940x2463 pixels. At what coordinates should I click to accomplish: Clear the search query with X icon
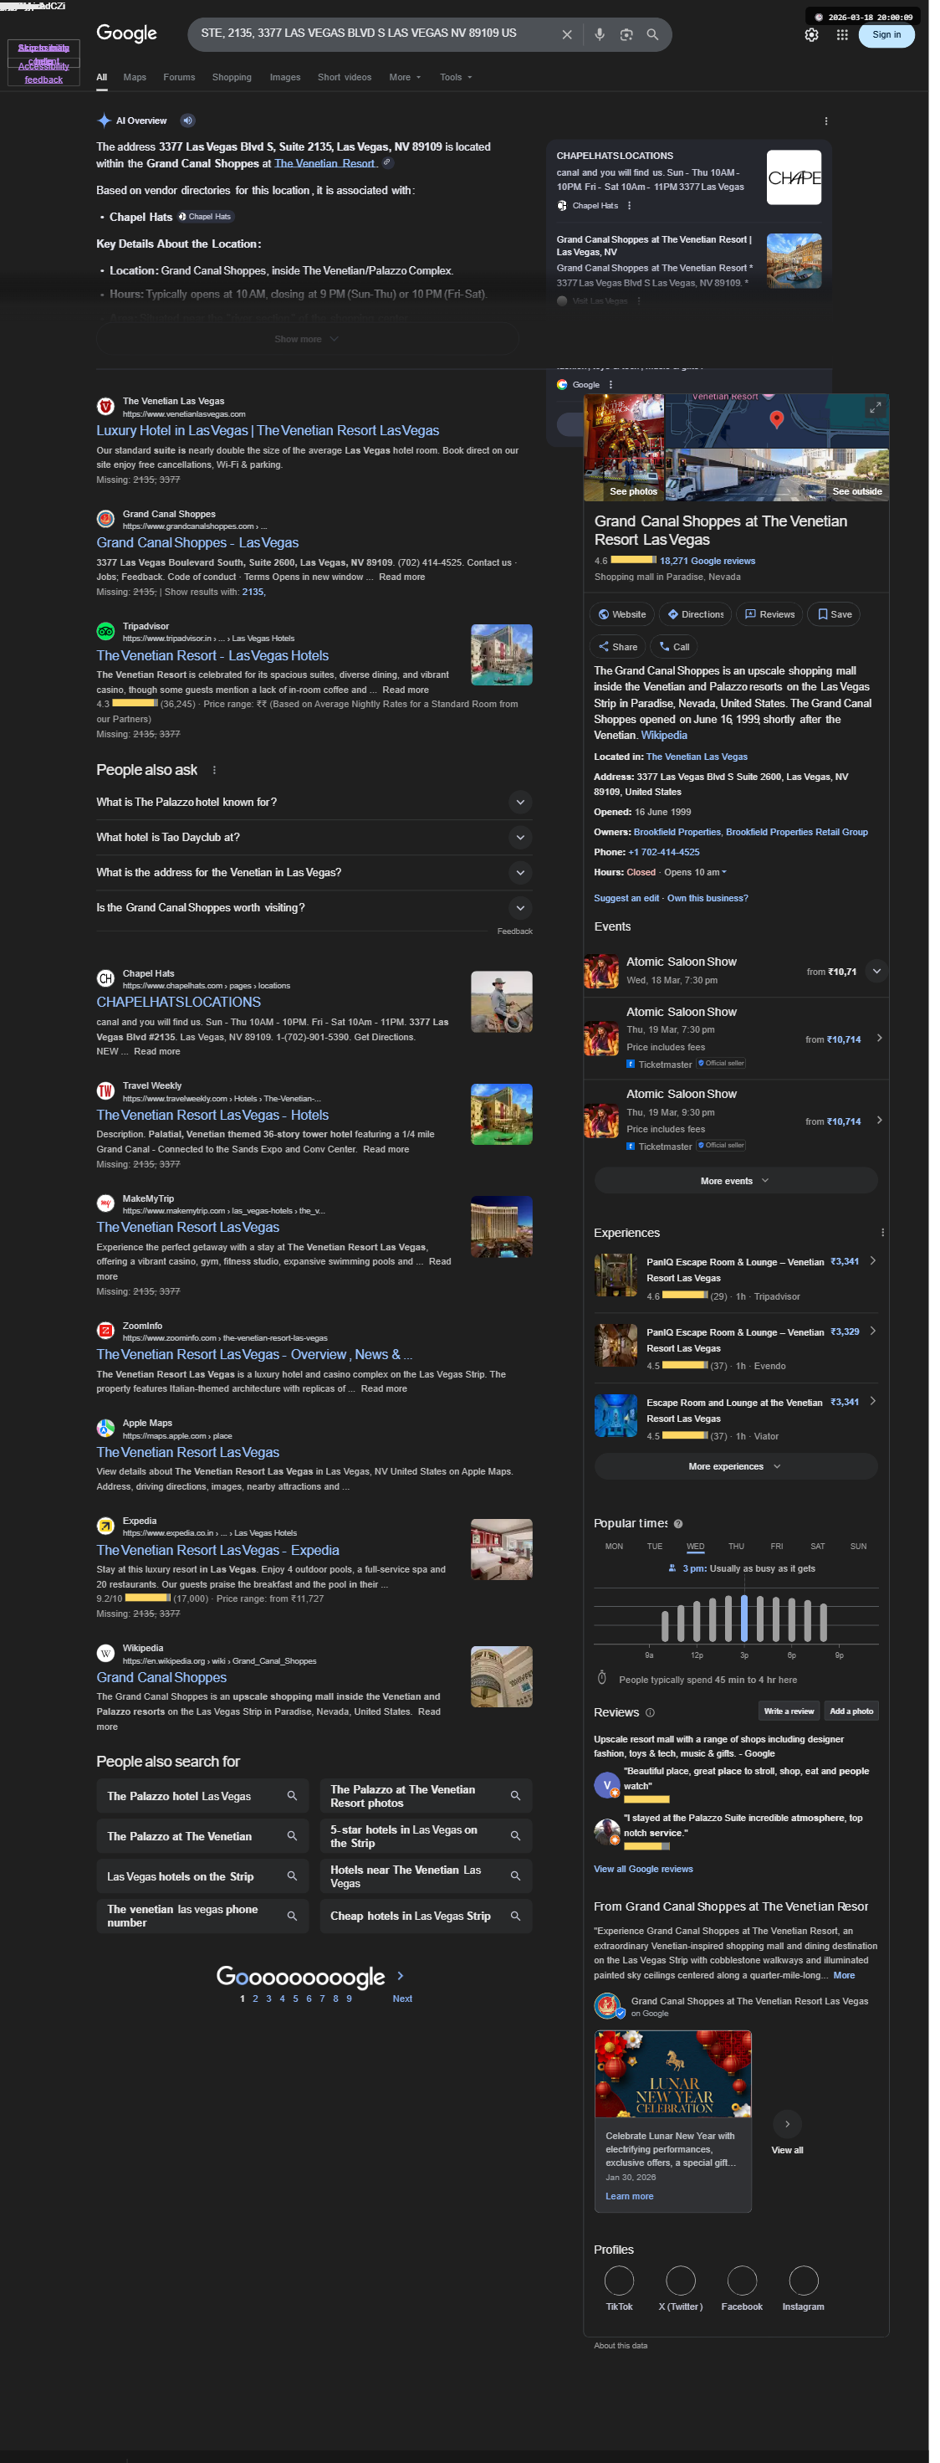(x=566, y=34)
